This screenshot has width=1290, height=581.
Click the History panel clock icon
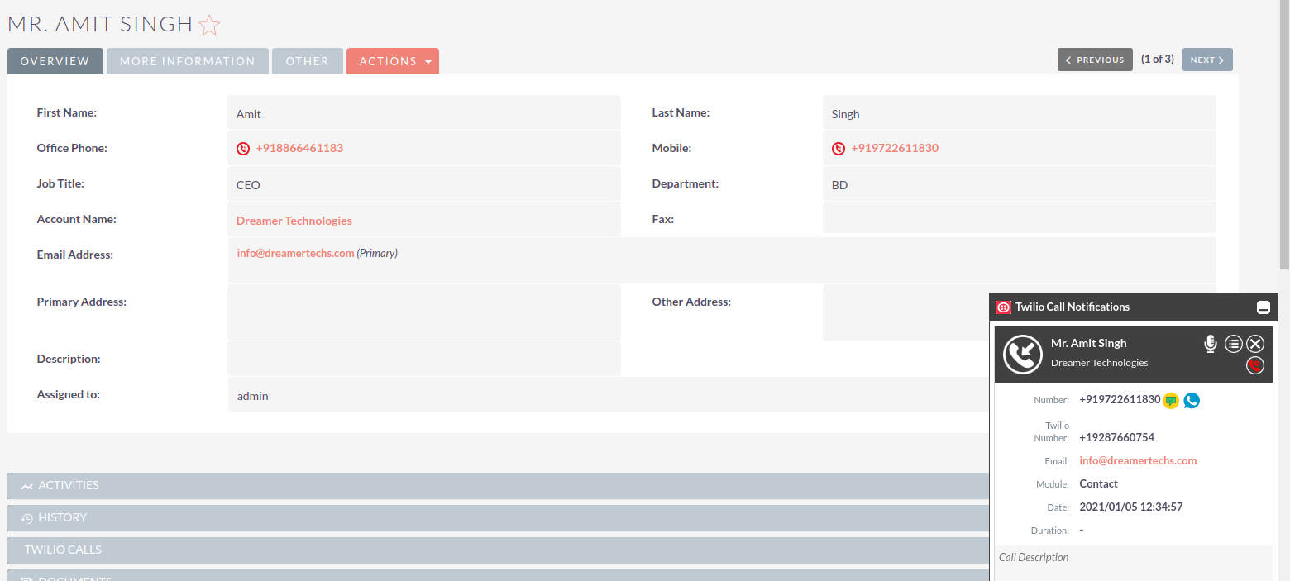pos(27,518)
